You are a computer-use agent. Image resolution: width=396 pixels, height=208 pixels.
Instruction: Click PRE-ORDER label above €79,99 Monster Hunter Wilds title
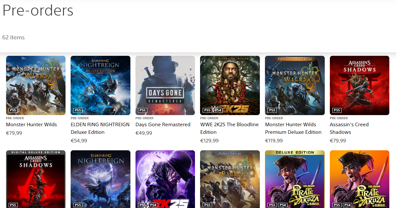(15, 118)
